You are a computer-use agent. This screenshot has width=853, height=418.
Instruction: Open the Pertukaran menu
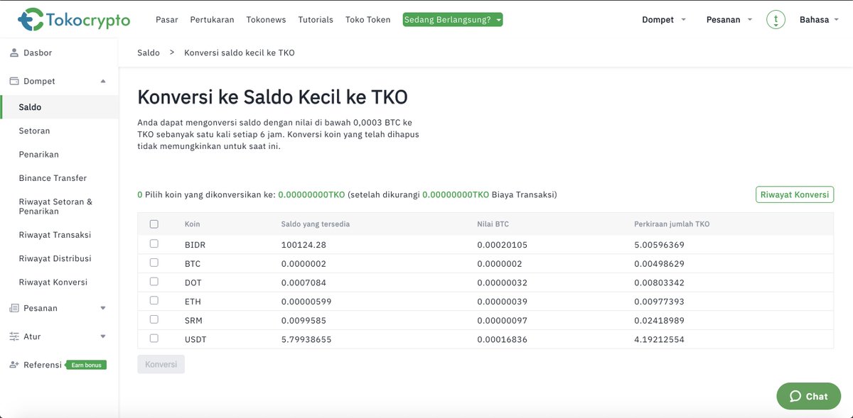click(x=212, y=20)
